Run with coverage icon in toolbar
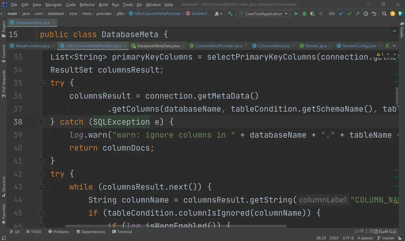 click(x=313, y=14)
